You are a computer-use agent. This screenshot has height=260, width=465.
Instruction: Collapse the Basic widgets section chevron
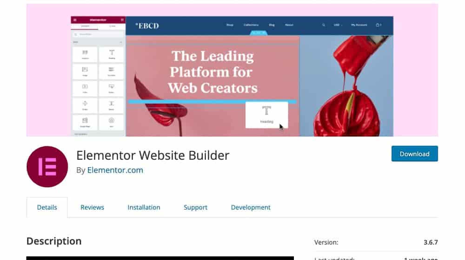point(121,42)
